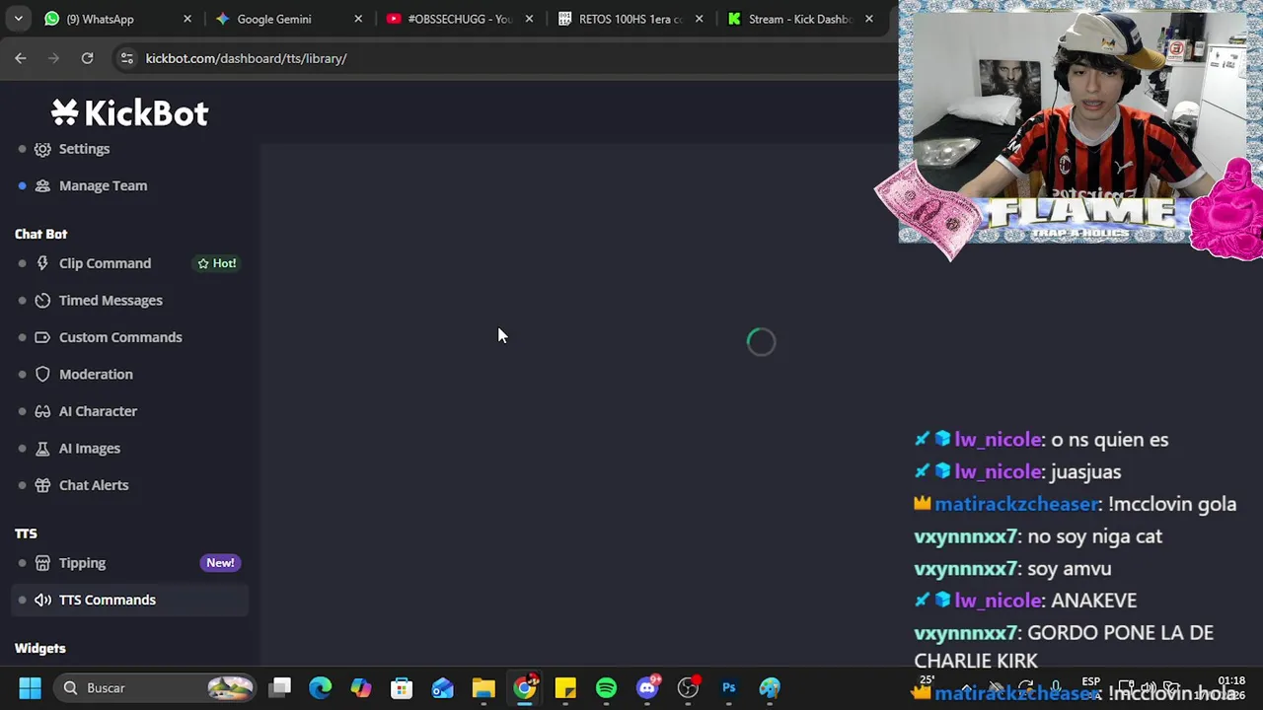Click the AI Character robot icon
The width and height of the screenshot is (1263, 710).
pyautogui.click(x=42, y=411)
